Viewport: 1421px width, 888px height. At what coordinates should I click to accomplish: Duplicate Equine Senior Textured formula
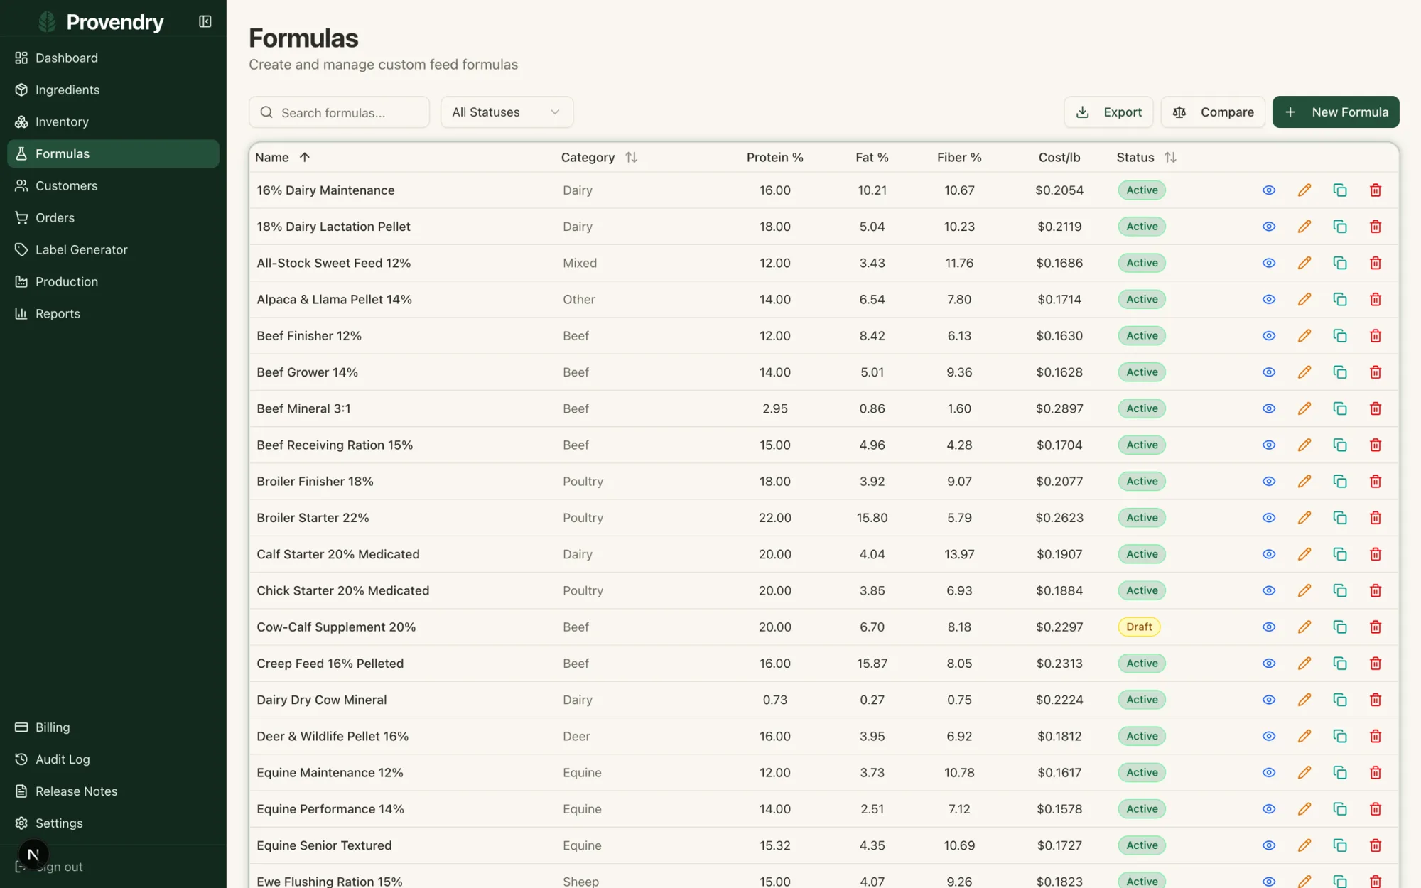tap(1340, 845)
